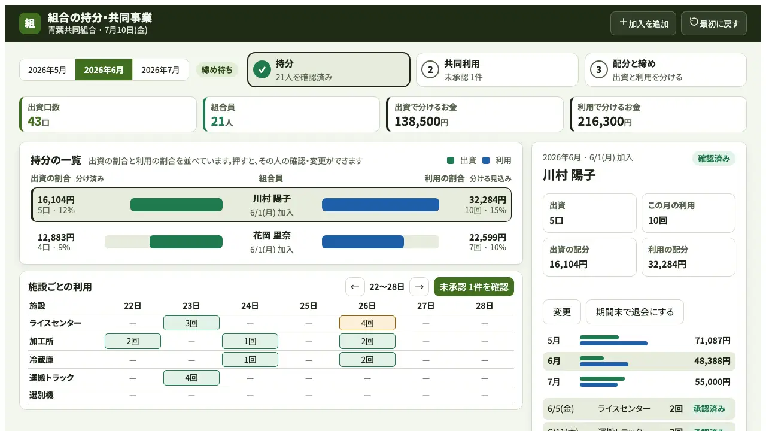Open 冷蔵庫 26日 cell showing 2回
The height and width of the screenshot is (431, 766).
[367, 360]
